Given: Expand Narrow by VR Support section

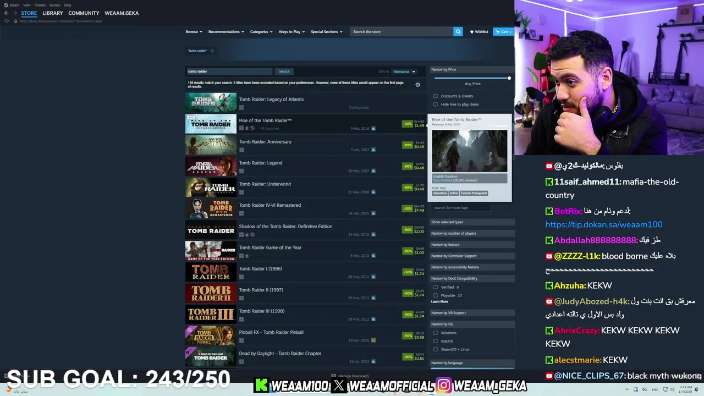Looking at the screenshot, I should click(472, 313).
